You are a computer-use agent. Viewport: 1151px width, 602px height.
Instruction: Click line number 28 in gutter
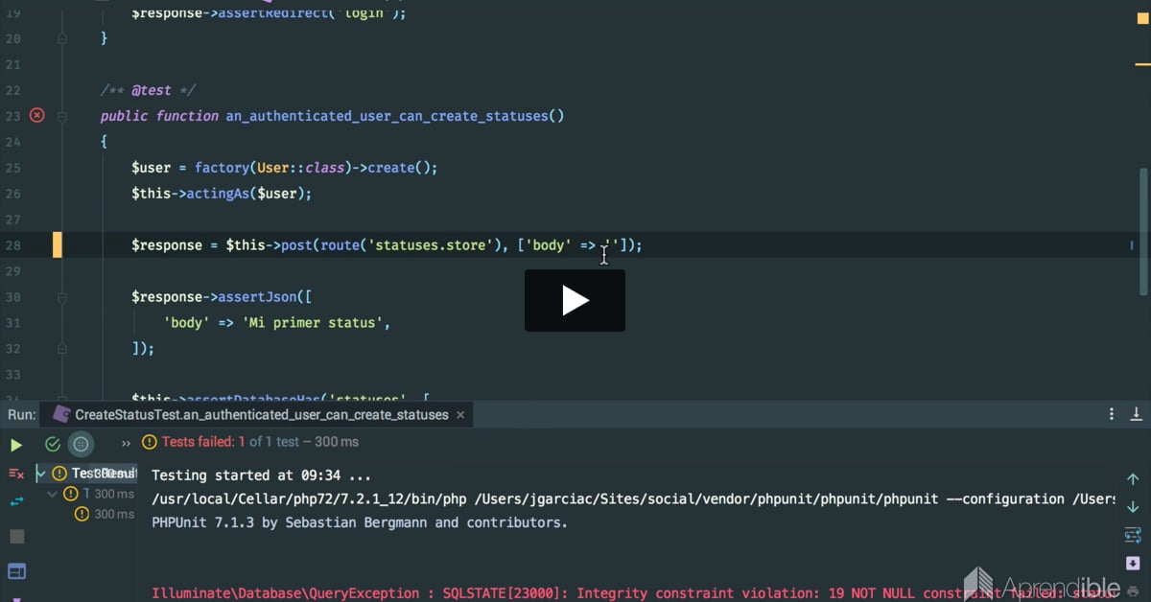click(12, 245)
